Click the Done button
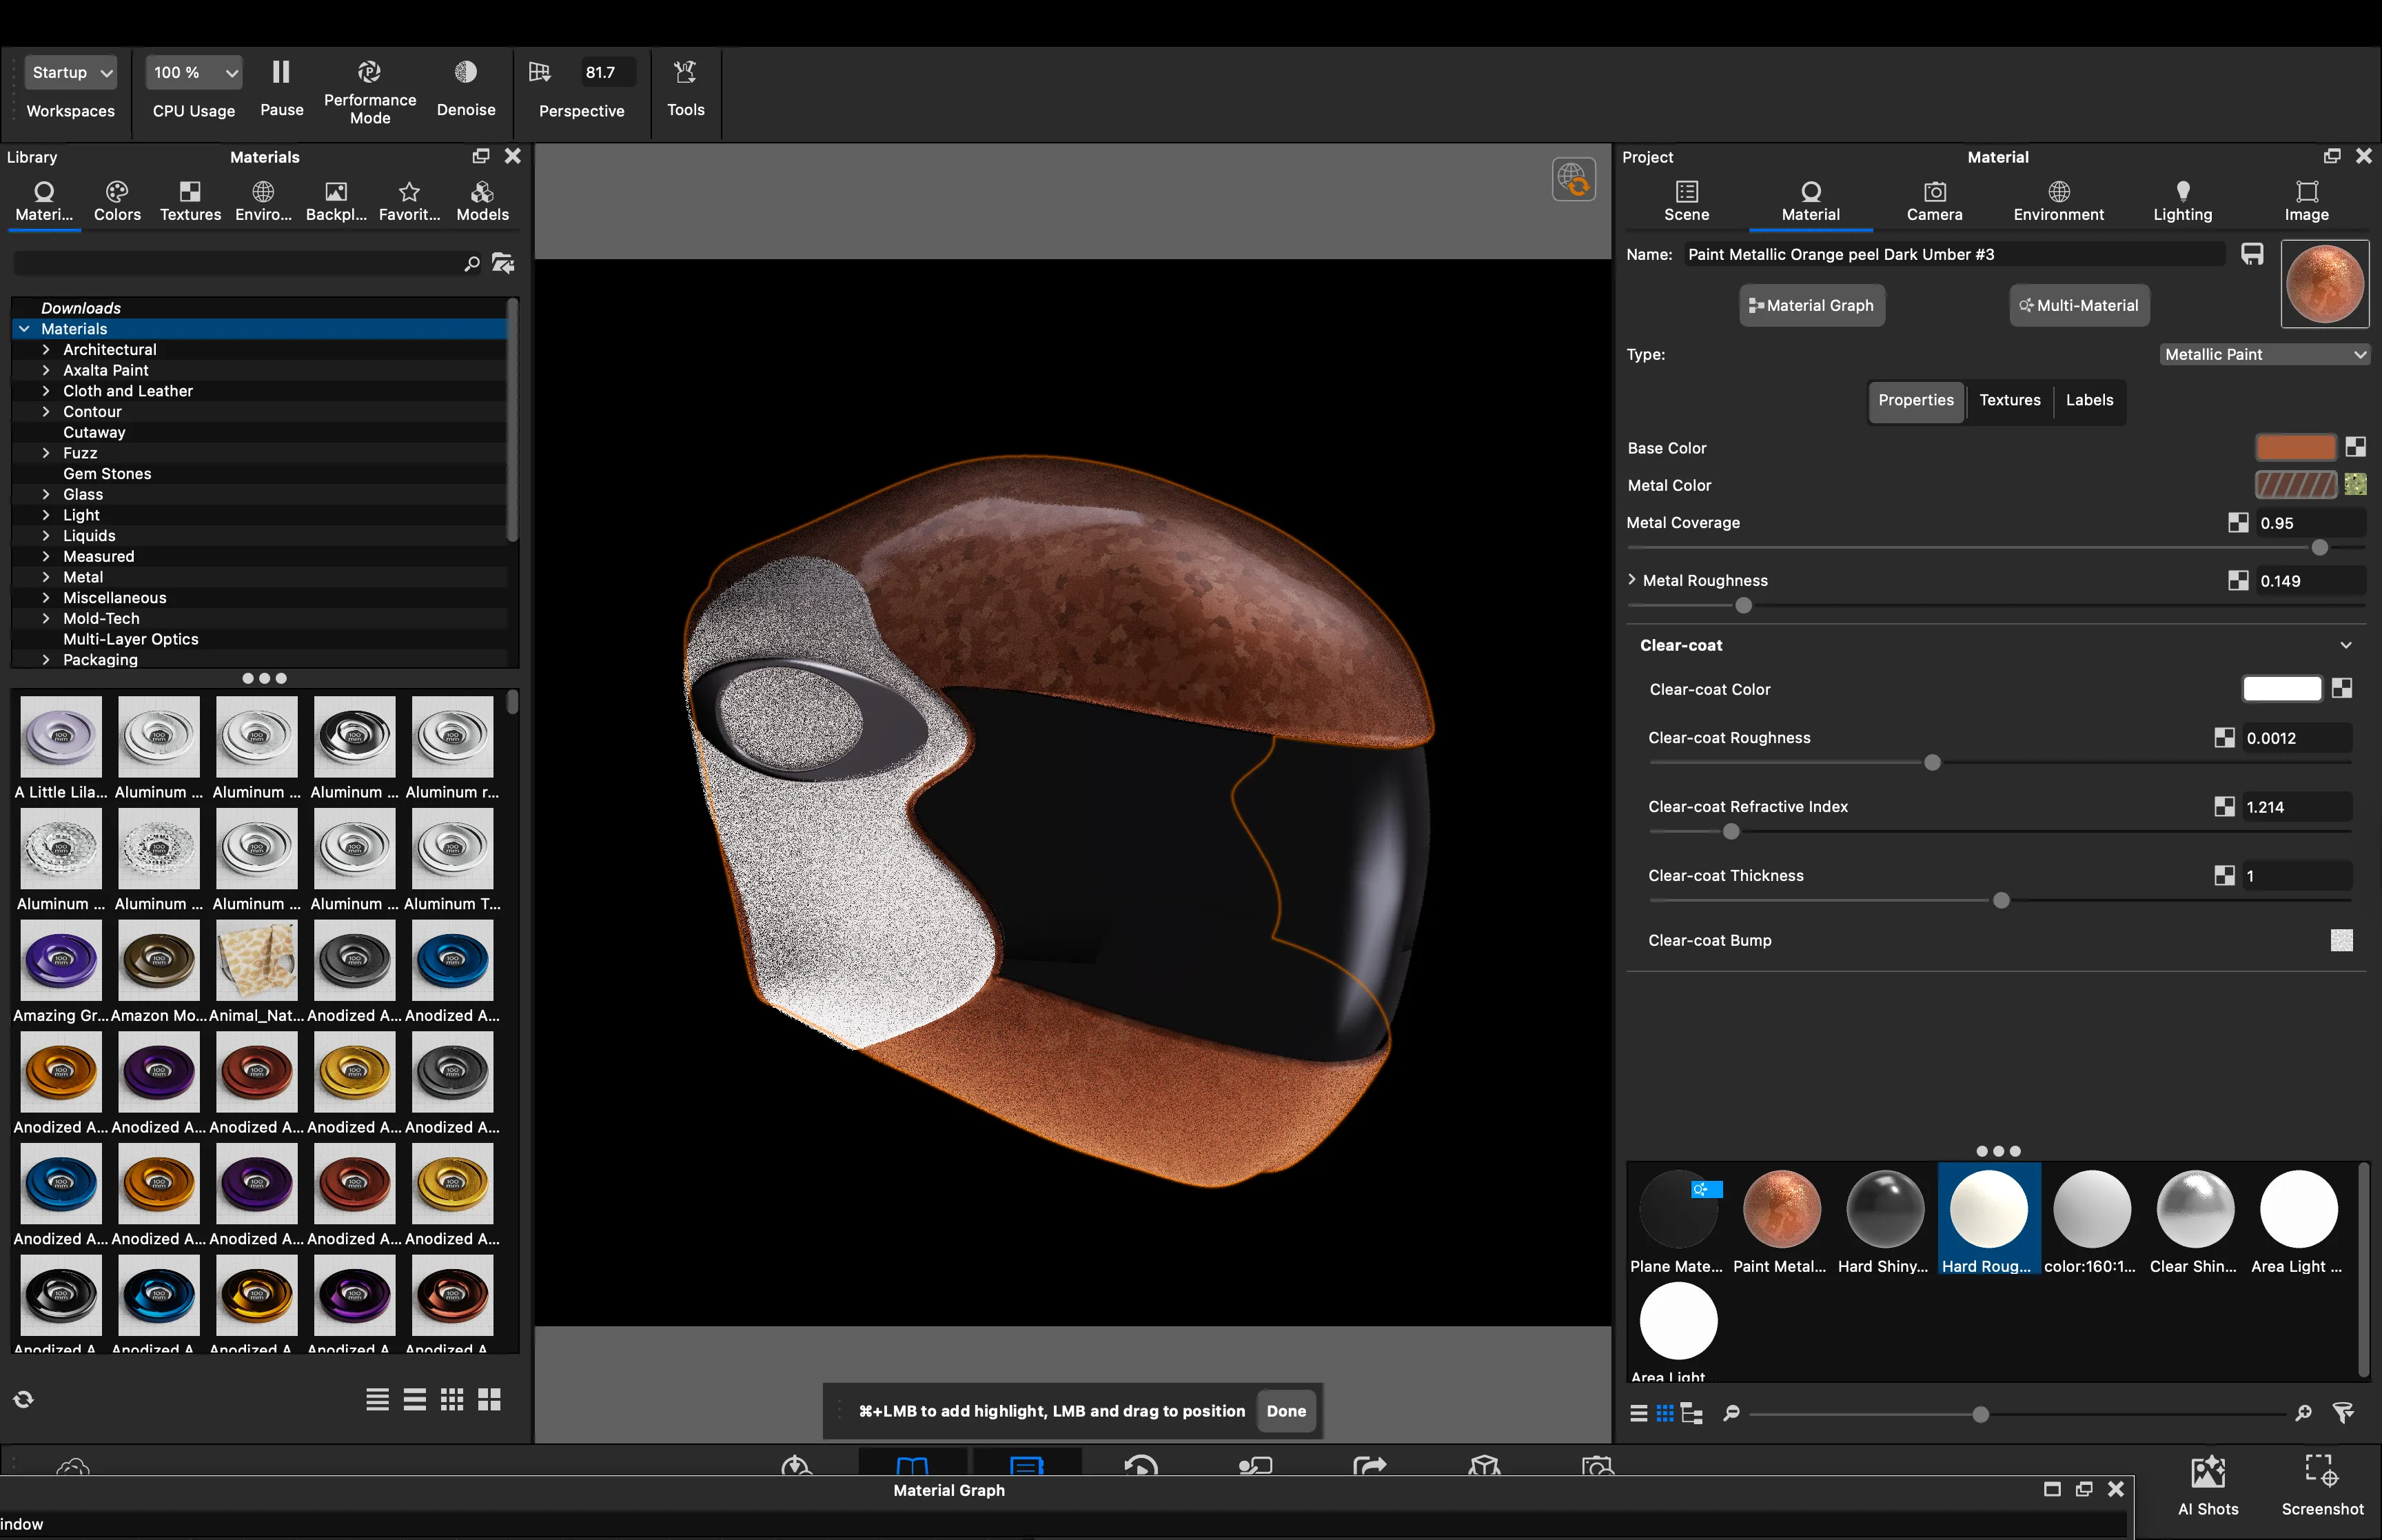Image resolution: width=2382 pixels, height=1540 pixels. coord(1285,1411)
